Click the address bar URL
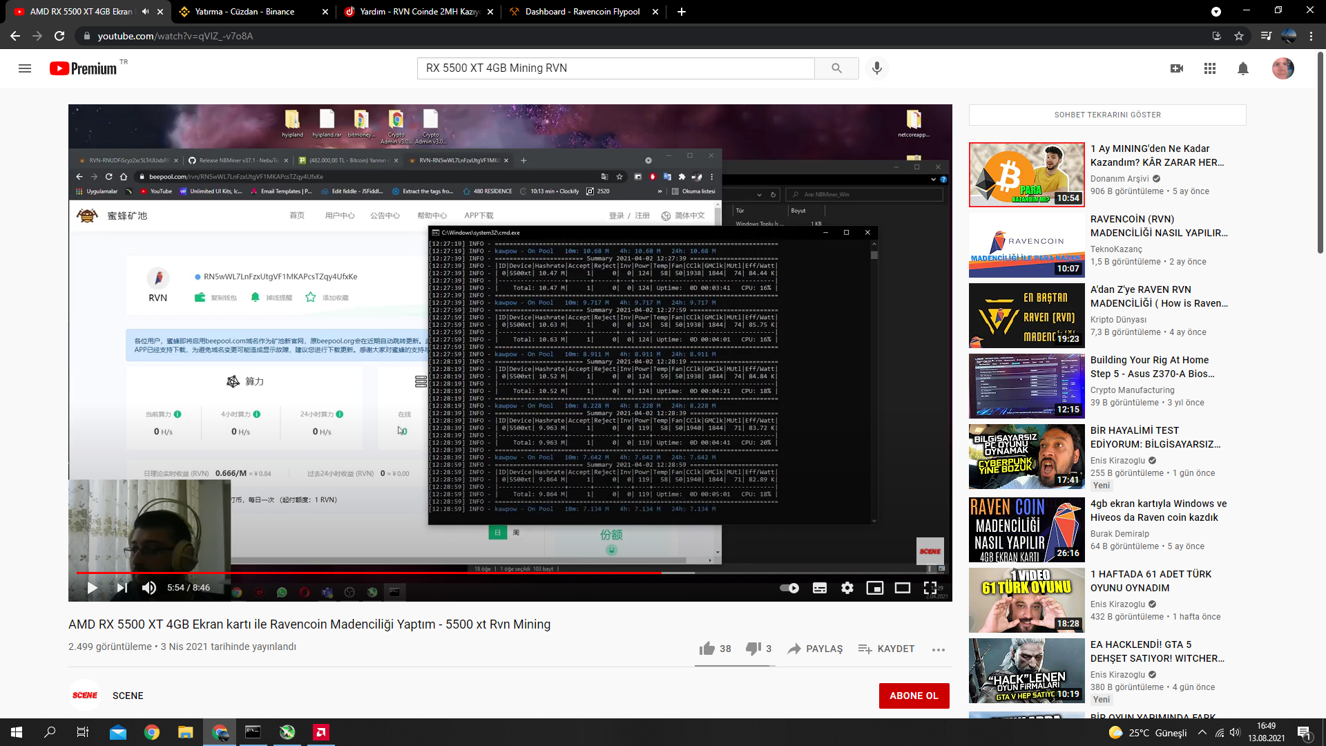The height and width of the screenshot is (746, 1326). coord(175,36)
